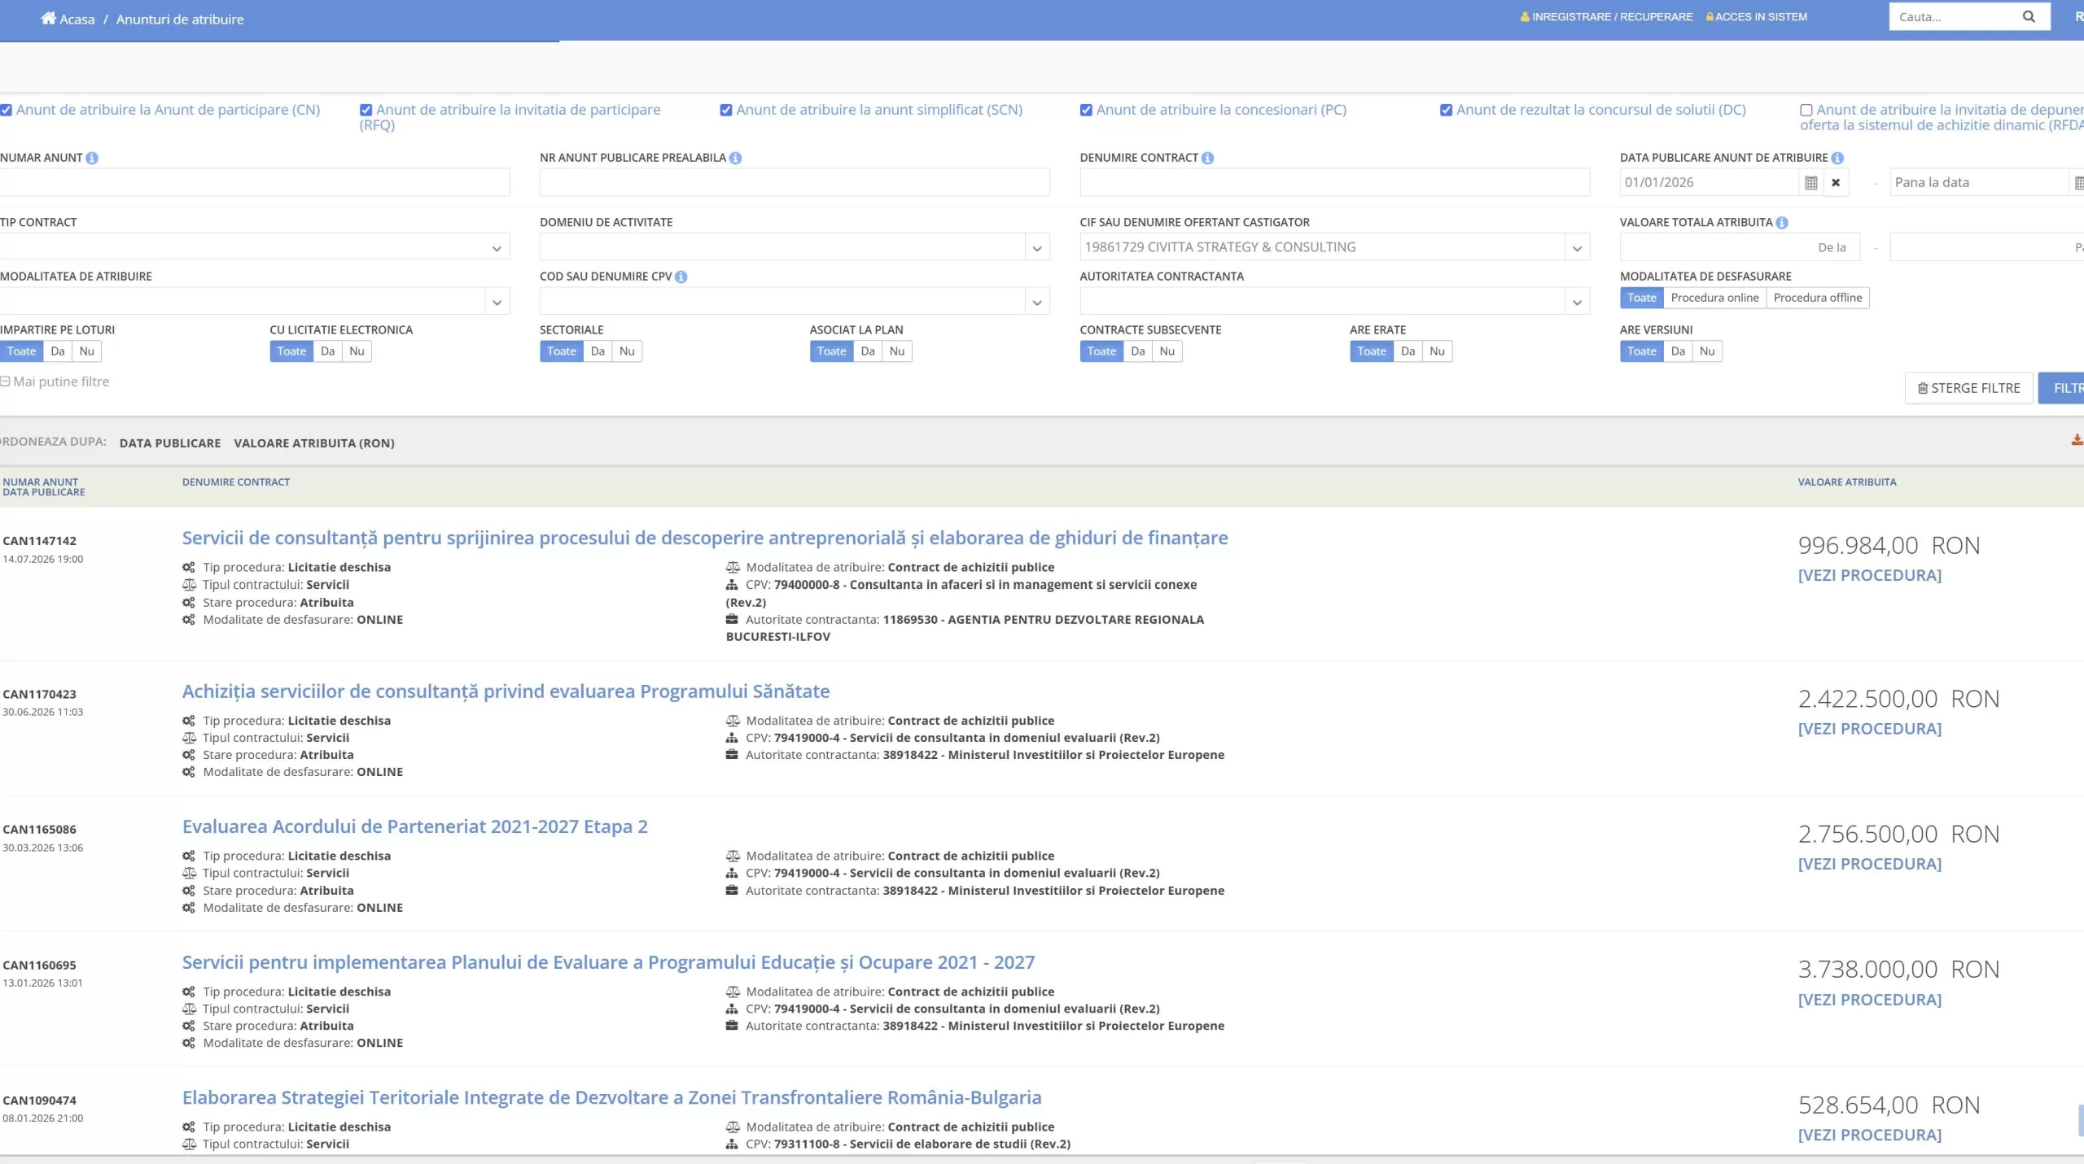
Task: Click the STERGE FILTRE button
Action: coord(1968,388)
